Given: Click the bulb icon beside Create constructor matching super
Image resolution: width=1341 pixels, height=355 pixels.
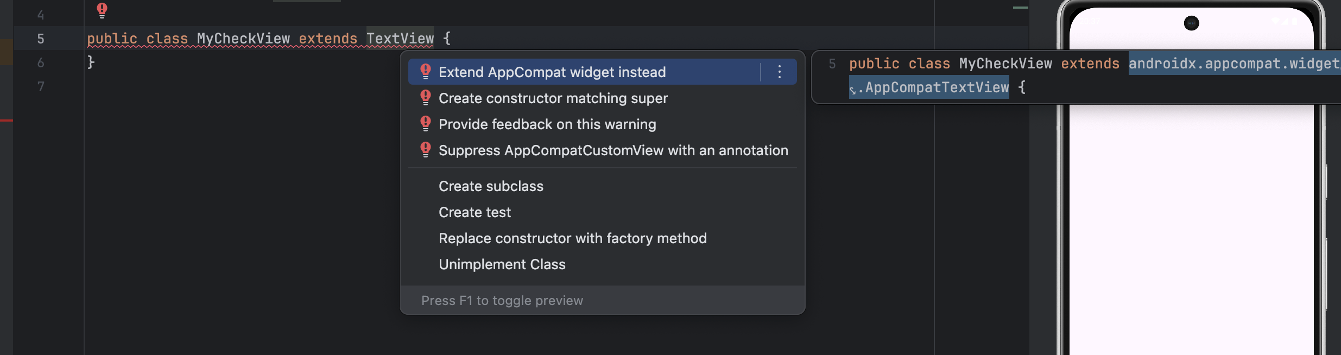Looking at the screenshot, I should [426, 98].
